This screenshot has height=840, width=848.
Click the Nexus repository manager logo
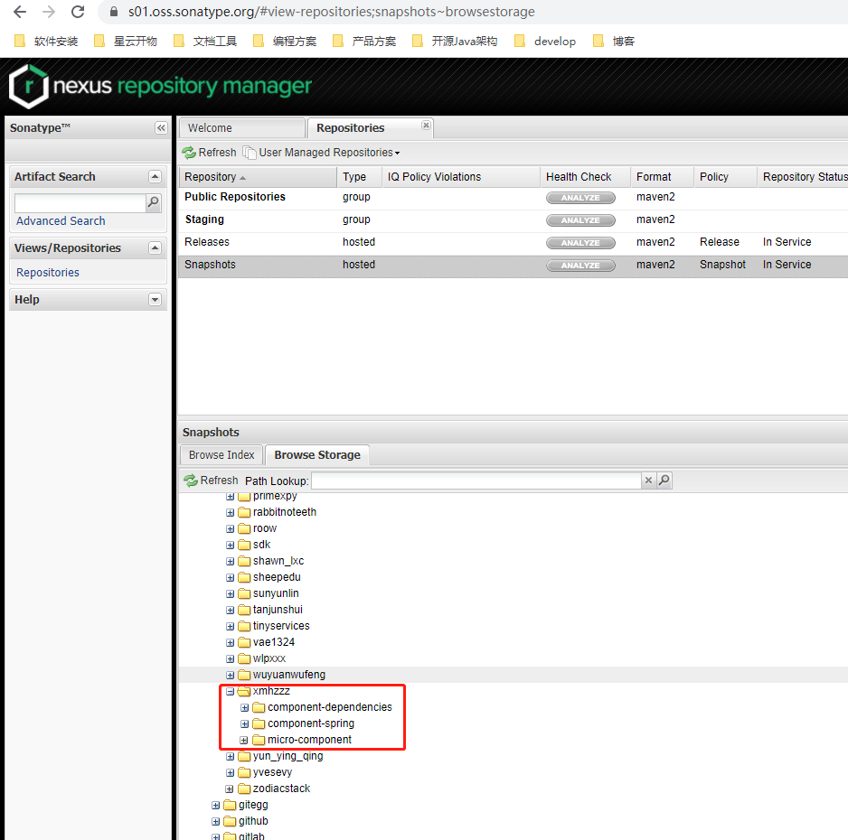point(161,87)
